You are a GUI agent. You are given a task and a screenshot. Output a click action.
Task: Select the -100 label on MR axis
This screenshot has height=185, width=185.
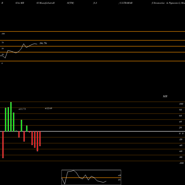[181, 163]
